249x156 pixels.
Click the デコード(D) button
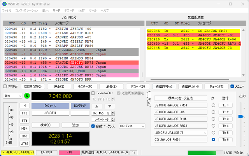coord(138,87)
